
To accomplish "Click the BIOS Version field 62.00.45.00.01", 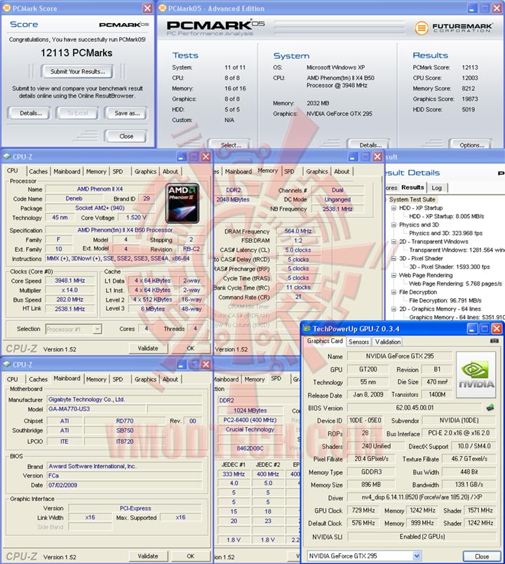I will tap(415, 408).
